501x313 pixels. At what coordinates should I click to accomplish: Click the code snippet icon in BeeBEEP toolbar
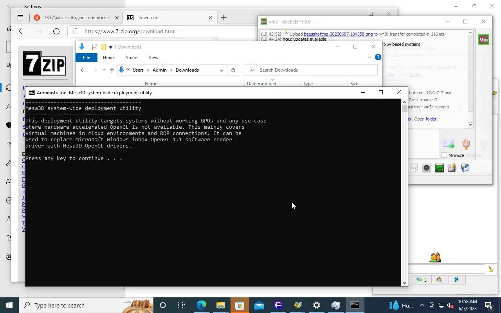point(414,168)
